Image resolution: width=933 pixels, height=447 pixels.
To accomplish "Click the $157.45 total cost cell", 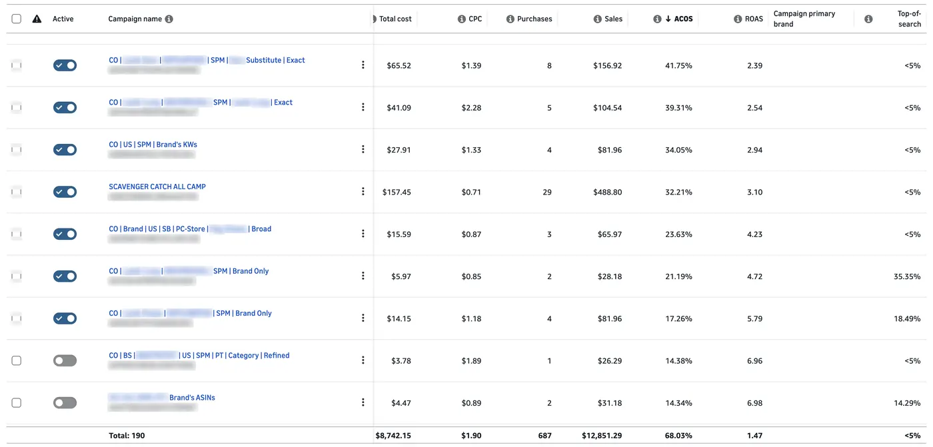I will (397, 192).
